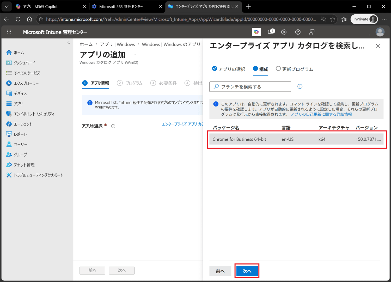Go back in the browser

point(7,19)
